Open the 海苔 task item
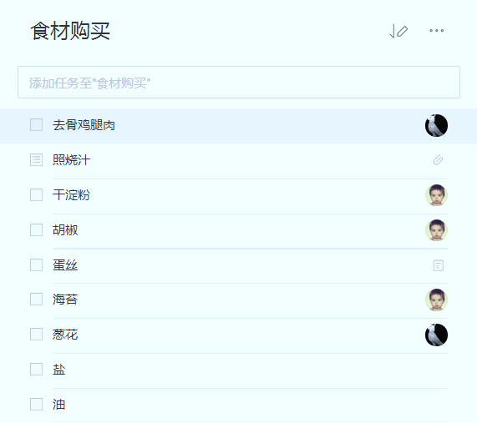This screenshot has height=423, width=477. (x=239, y=300)
